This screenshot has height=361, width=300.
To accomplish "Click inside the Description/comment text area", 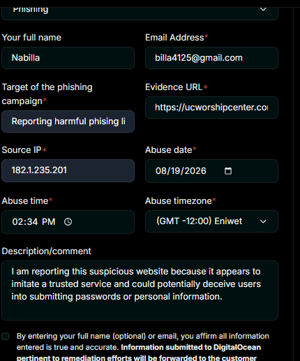I will click(140, 290).
